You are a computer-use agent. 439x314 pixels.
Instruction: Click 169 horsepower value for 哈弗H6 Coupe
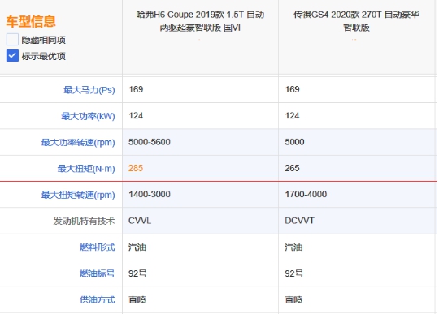coord(136,89)
